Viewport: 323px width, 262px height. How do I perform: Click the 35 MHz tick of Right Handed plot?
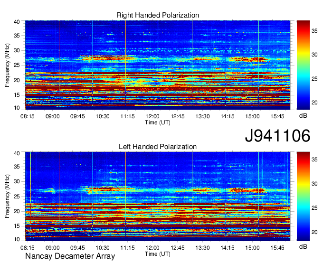tap(17, 36)
